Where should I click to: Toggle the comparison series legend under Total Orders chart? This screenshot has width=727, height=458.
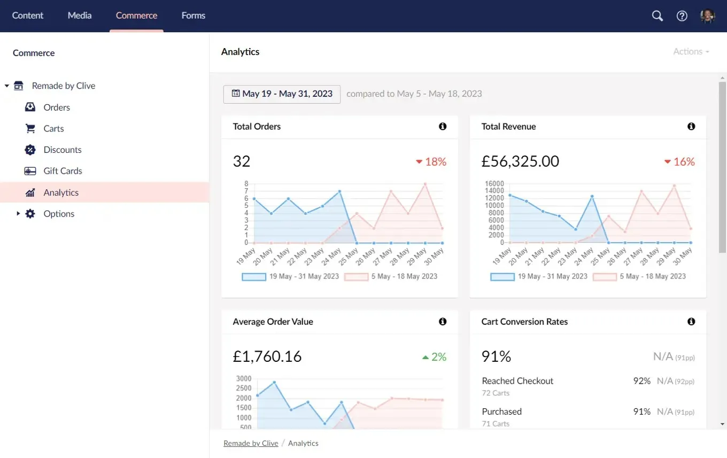[x=392, y=276]
